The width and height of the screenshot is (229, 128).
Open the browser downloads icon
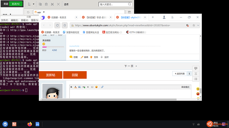click(164, 17)
